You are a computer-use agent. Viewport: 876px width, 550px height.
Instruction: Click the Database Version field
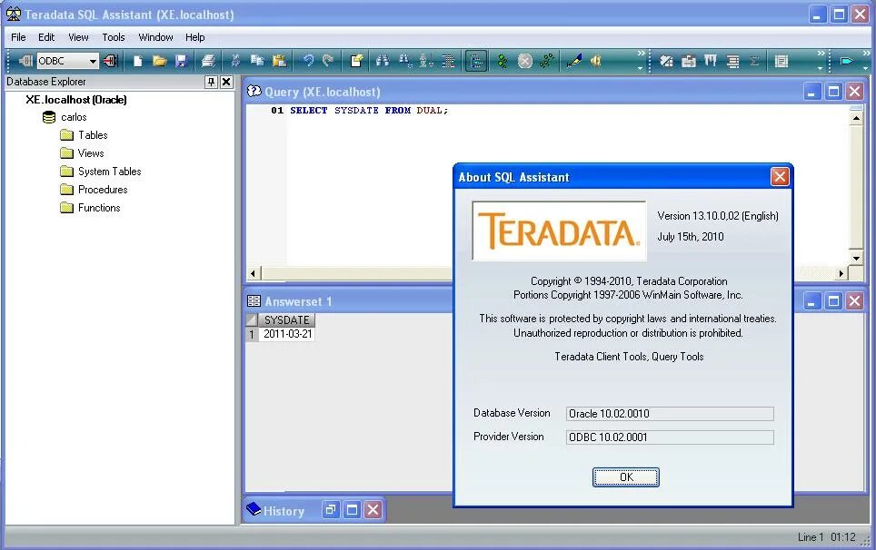point(670,413)
